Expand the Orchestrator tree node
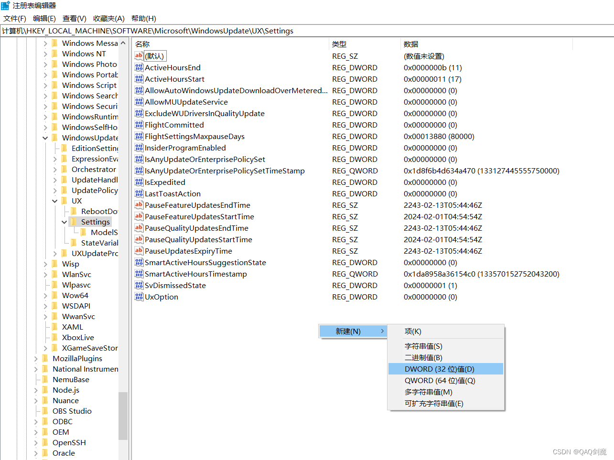This screenshot has height=460, width=614. 55,169
